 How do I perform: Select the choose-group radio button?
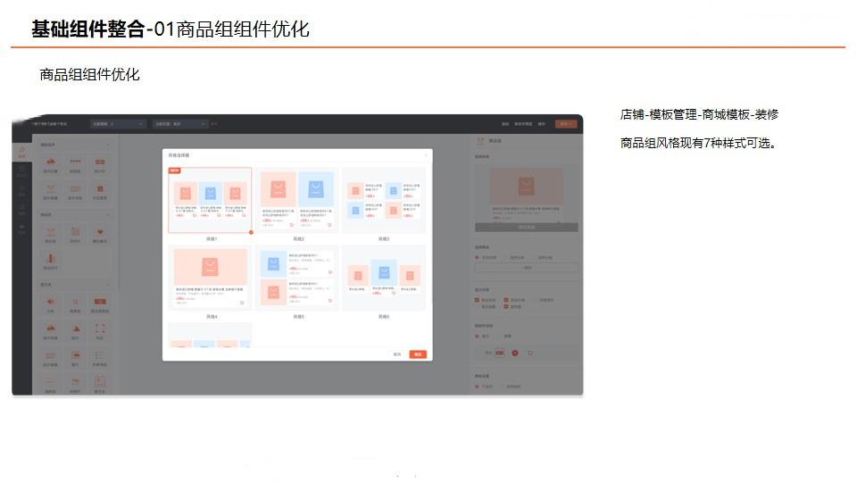(534, 257)
